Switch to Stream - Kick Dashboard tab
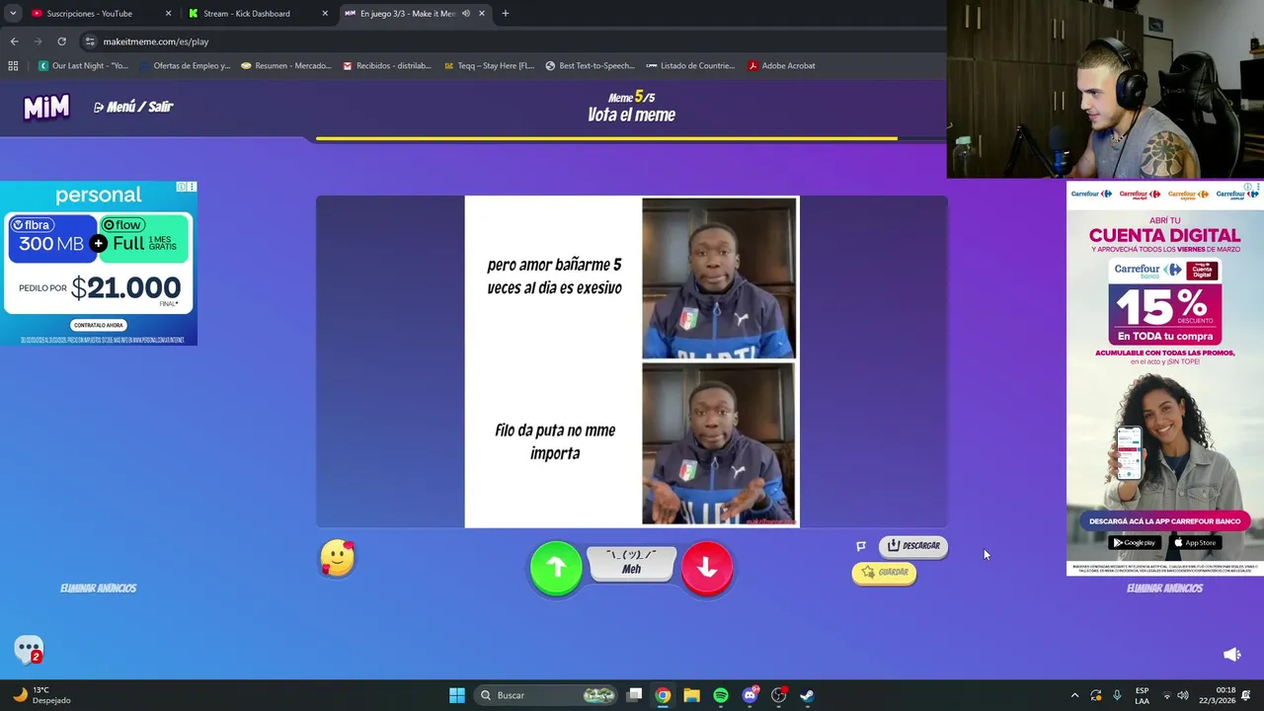 [247, 14]
